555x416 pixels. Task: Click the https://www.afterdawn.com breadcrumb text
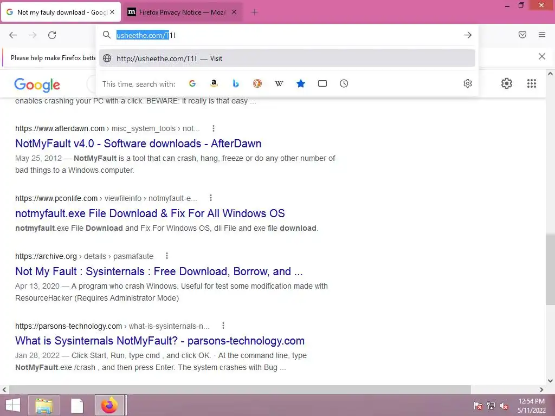tap(60, 128)
